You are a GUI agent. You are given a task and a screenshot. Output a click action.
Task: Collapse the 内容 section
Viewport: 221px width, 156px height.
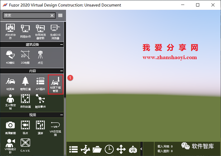coord(62,71)
